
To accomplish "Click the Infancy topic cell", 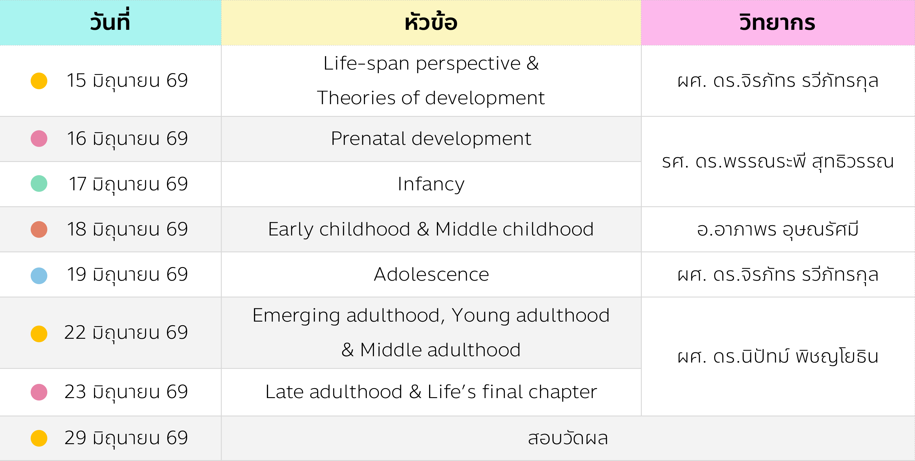I will [x=431, y=184].
